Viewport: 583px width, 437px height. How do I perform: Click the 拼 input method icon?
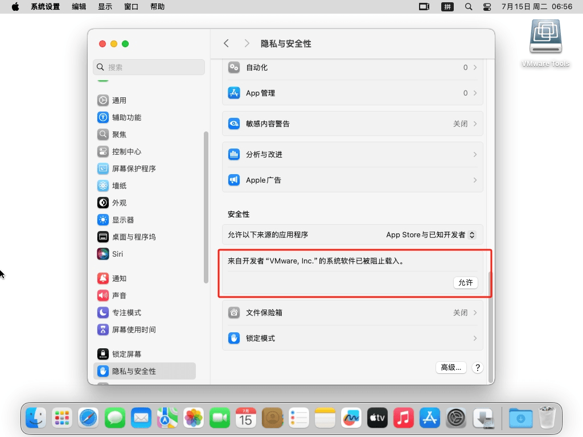tap(447, 7)
